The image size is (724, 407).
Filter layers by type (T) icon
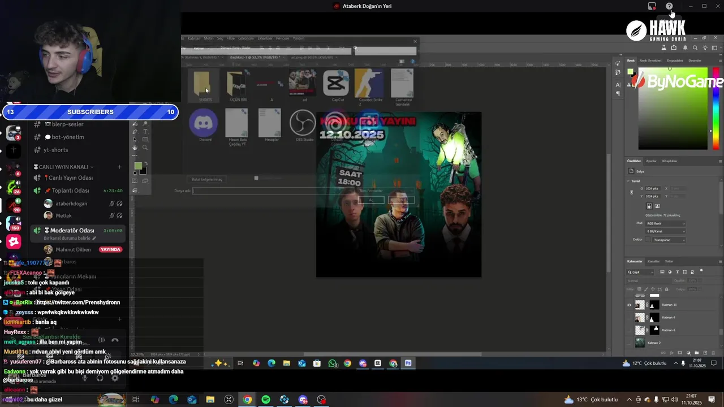tap(677, 272)
